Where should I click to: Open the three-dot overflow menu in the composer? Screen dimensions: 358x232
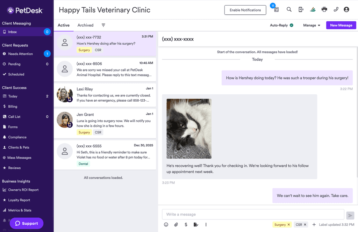(206, 225)
